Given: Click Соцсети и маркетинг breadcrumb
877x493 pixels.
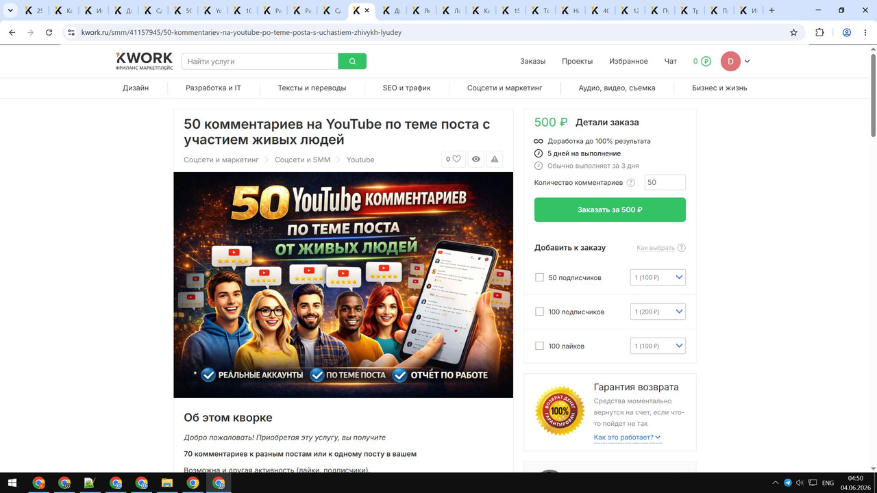Looking at the screenshot, I should (x=221, y=160).
